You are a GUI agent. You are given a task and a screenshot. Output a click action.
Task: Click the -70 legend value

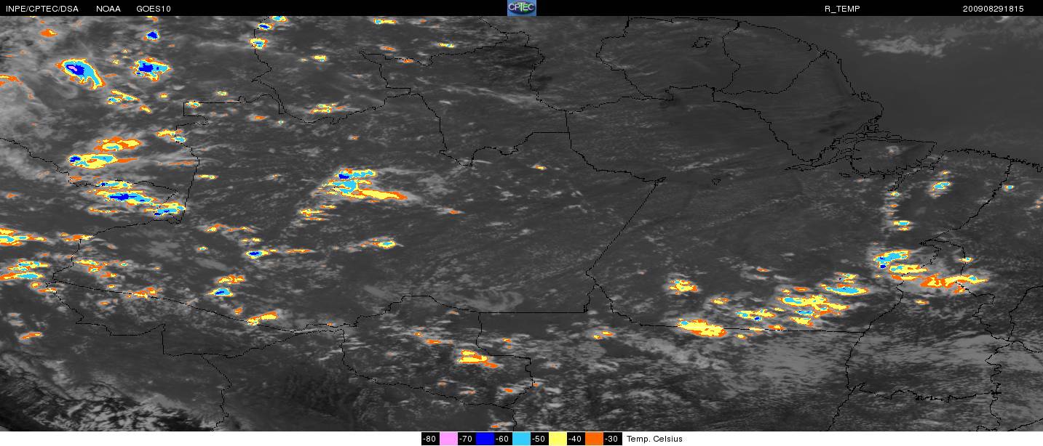[467, 439]
